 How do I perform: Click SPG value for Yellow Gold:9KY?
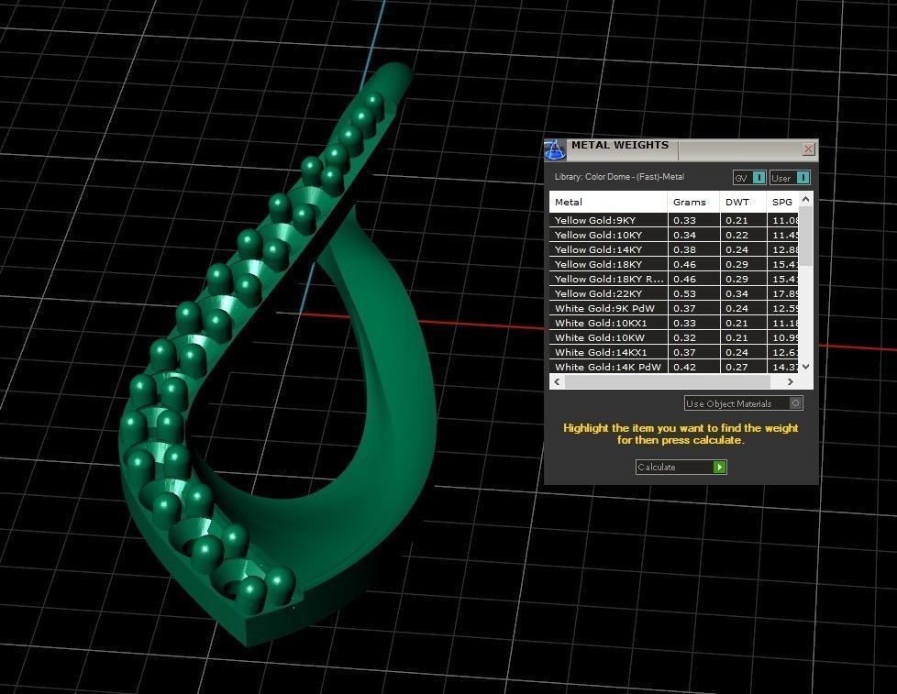pyautogui.click(x=785, y=220)
